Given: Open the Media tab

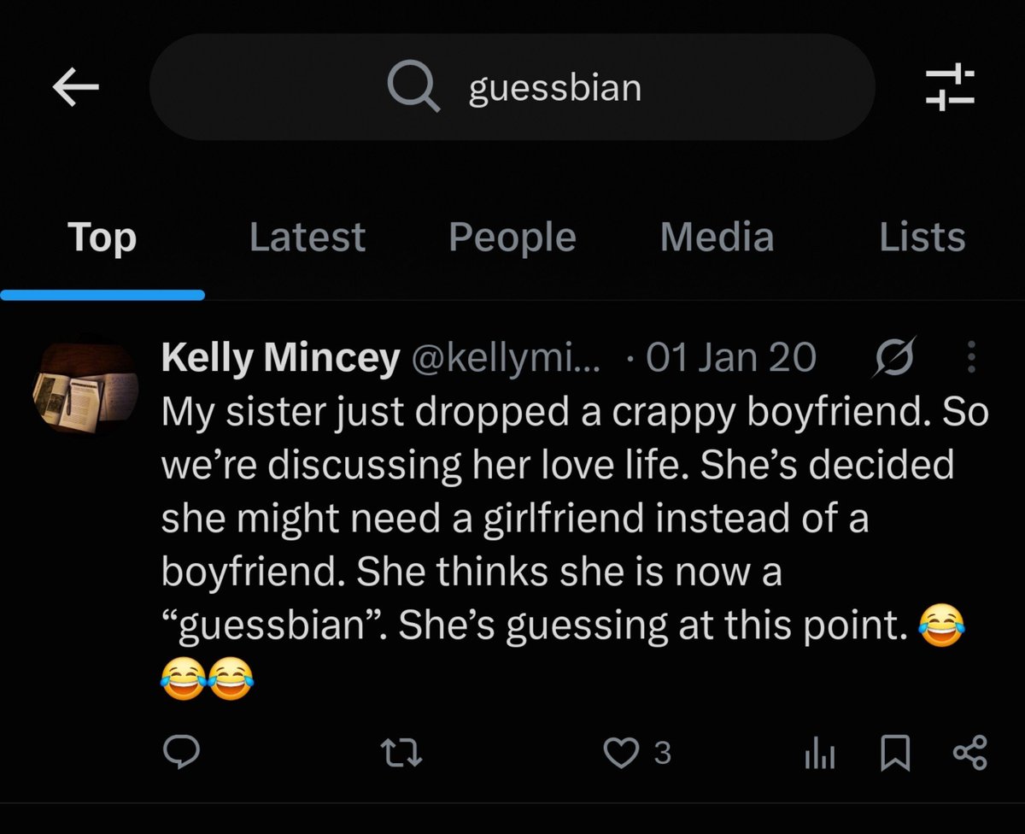Looking at the screenshot, I should click(717, 238).
